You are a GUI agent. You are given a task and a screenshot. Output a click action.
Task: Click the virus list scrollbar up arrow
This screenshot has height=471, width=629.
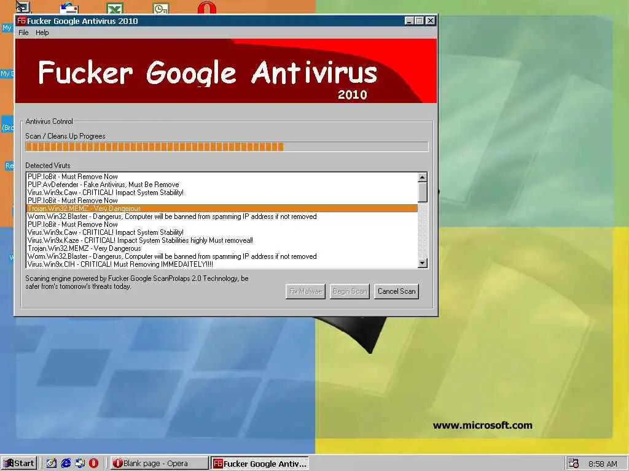[423, 177]
